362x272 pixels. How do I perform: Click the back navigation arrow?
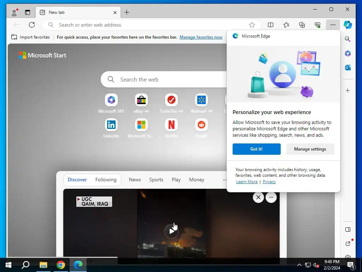pos(16,25)
